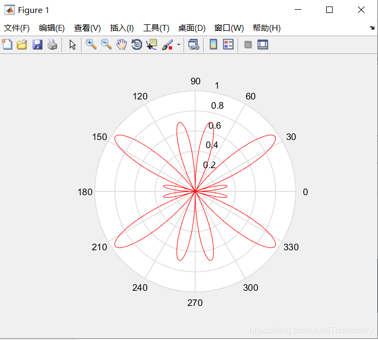The width and height of the screenshot is (378, 340).
Task: Click the Figure 1 window title text
Action: [x=33, y=10]
